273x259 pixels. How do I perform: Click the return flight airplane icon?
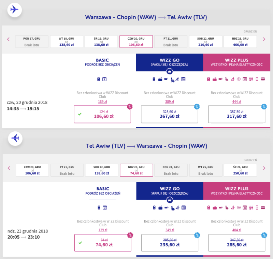coord(15,139)
